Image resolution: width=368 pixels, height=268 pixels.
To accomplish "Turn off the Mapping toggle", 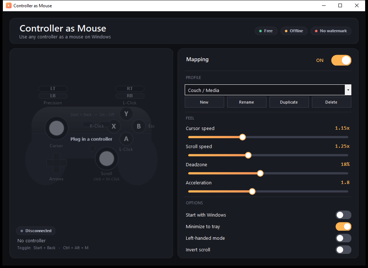I will coord(341,60).
